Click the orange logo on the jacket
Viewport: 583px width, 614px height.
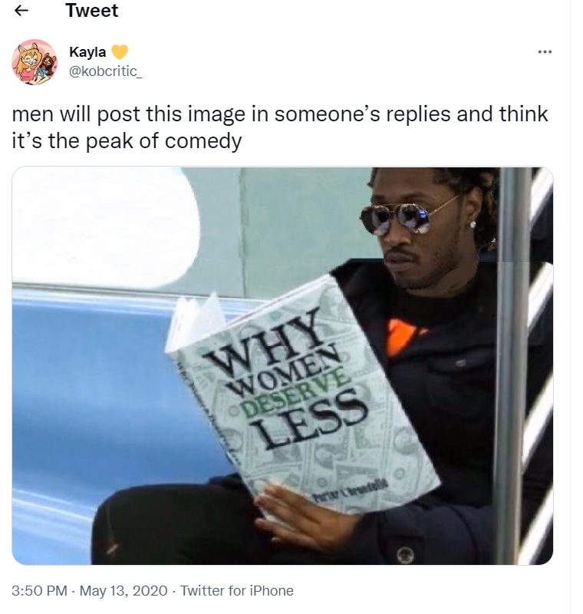pos(400,336)
